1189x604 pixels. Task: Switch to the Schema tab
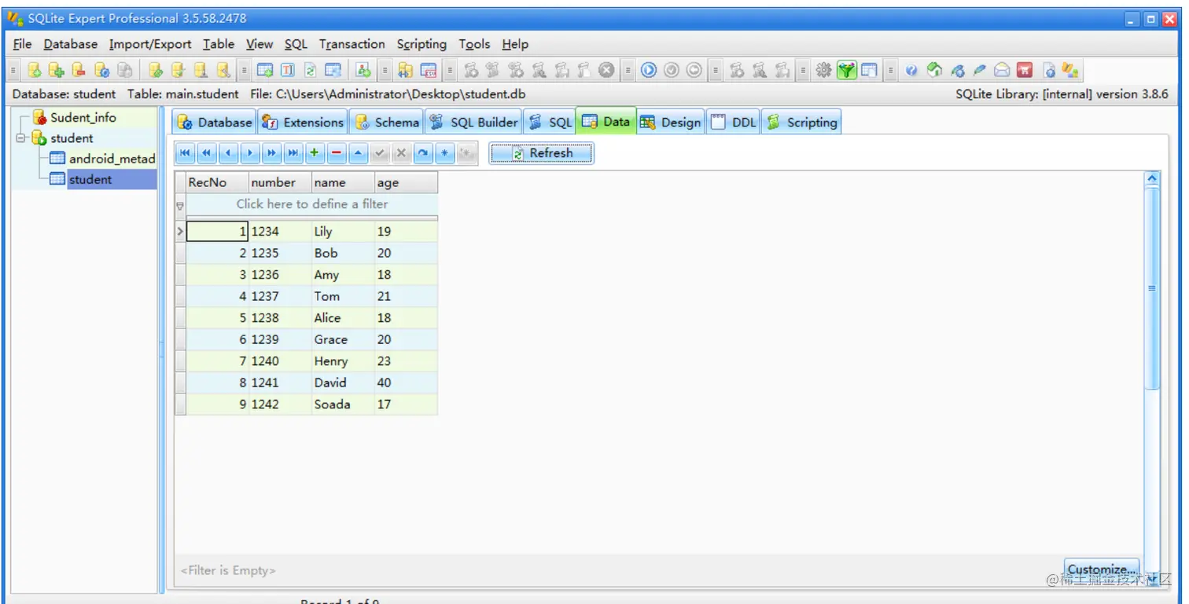[x=387, y=122]
